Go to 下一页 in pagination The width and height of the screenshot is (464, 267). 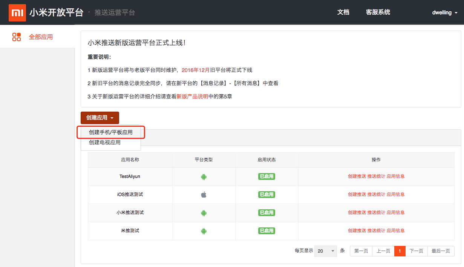[417, 251]
